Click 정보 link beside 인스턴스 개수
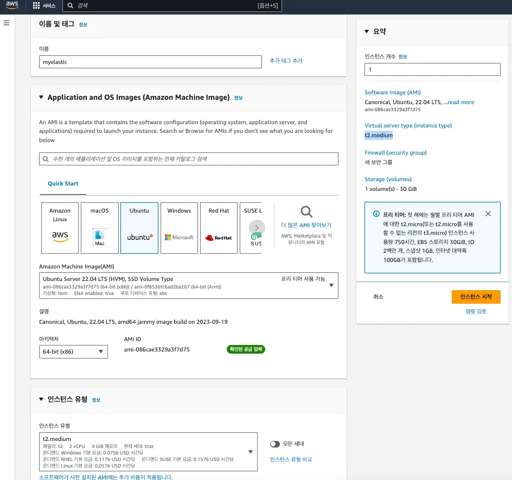 [402, 57]
